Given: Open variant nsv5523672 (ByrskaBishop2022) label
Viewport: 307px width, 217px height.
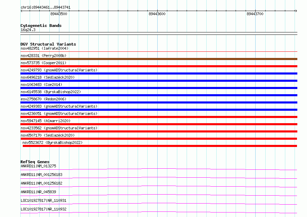Looking at the screenshot, I should coord(52,142).
